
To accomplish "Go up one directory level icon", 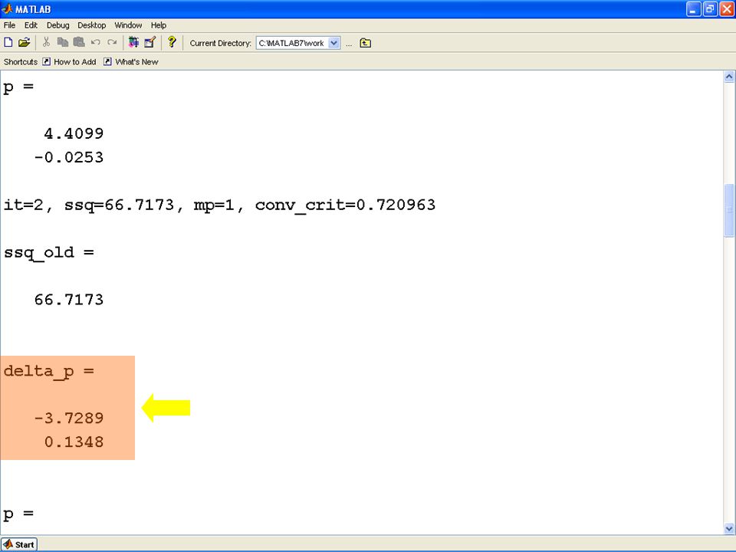I will pos(365,43).
